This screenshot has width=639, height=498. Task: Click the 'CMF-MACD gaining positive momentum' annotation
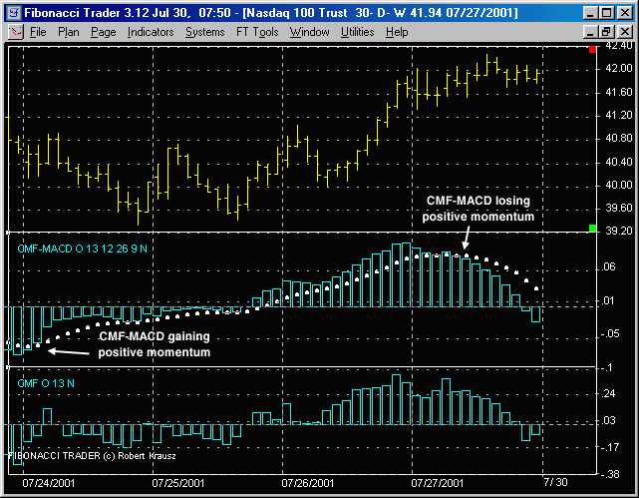155,345
